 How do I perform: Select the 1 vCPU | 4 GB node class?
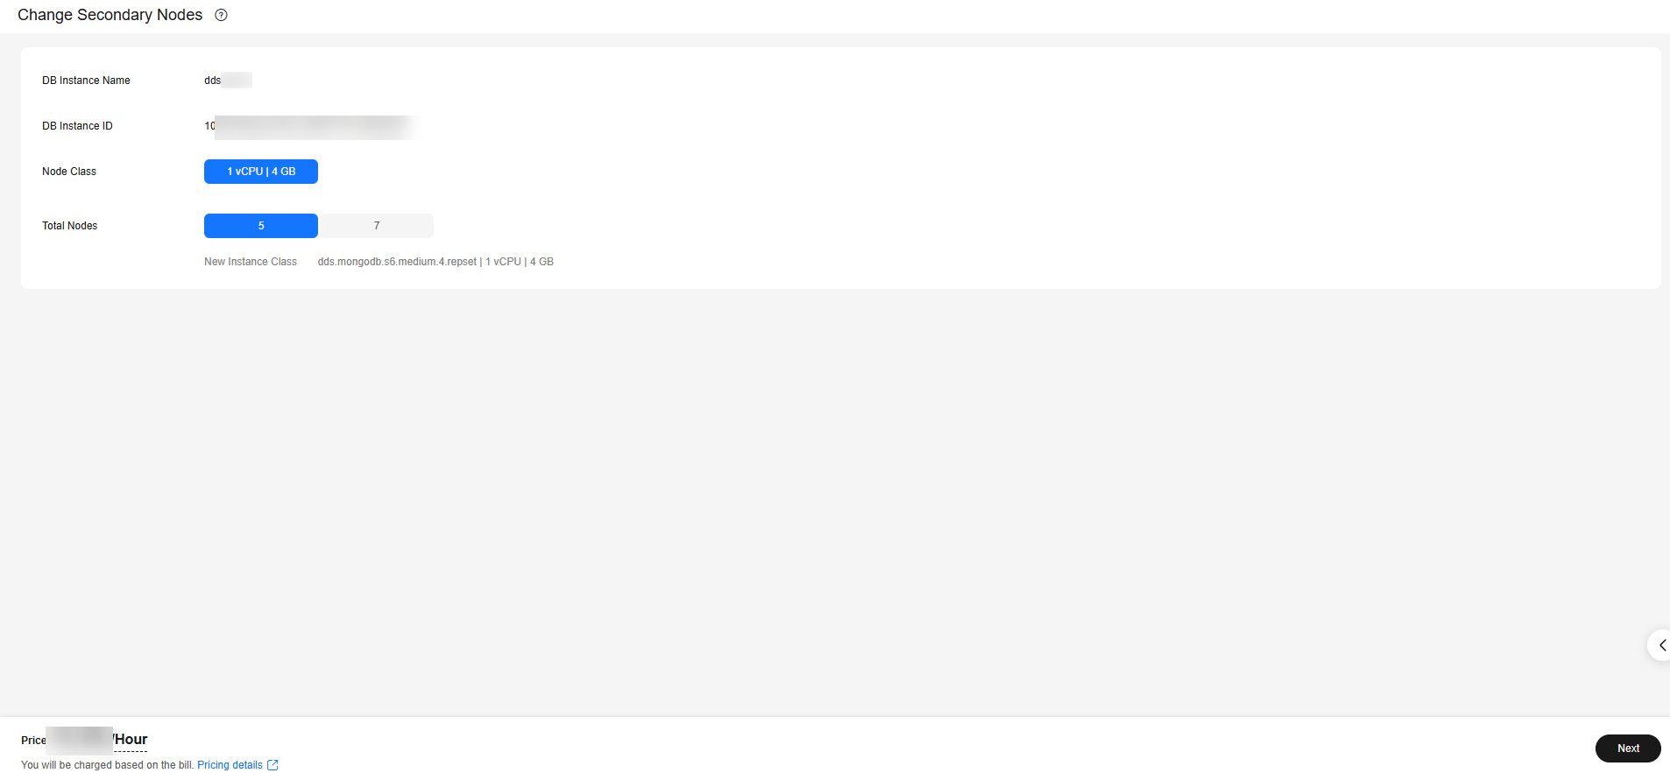tap(261, 172)
